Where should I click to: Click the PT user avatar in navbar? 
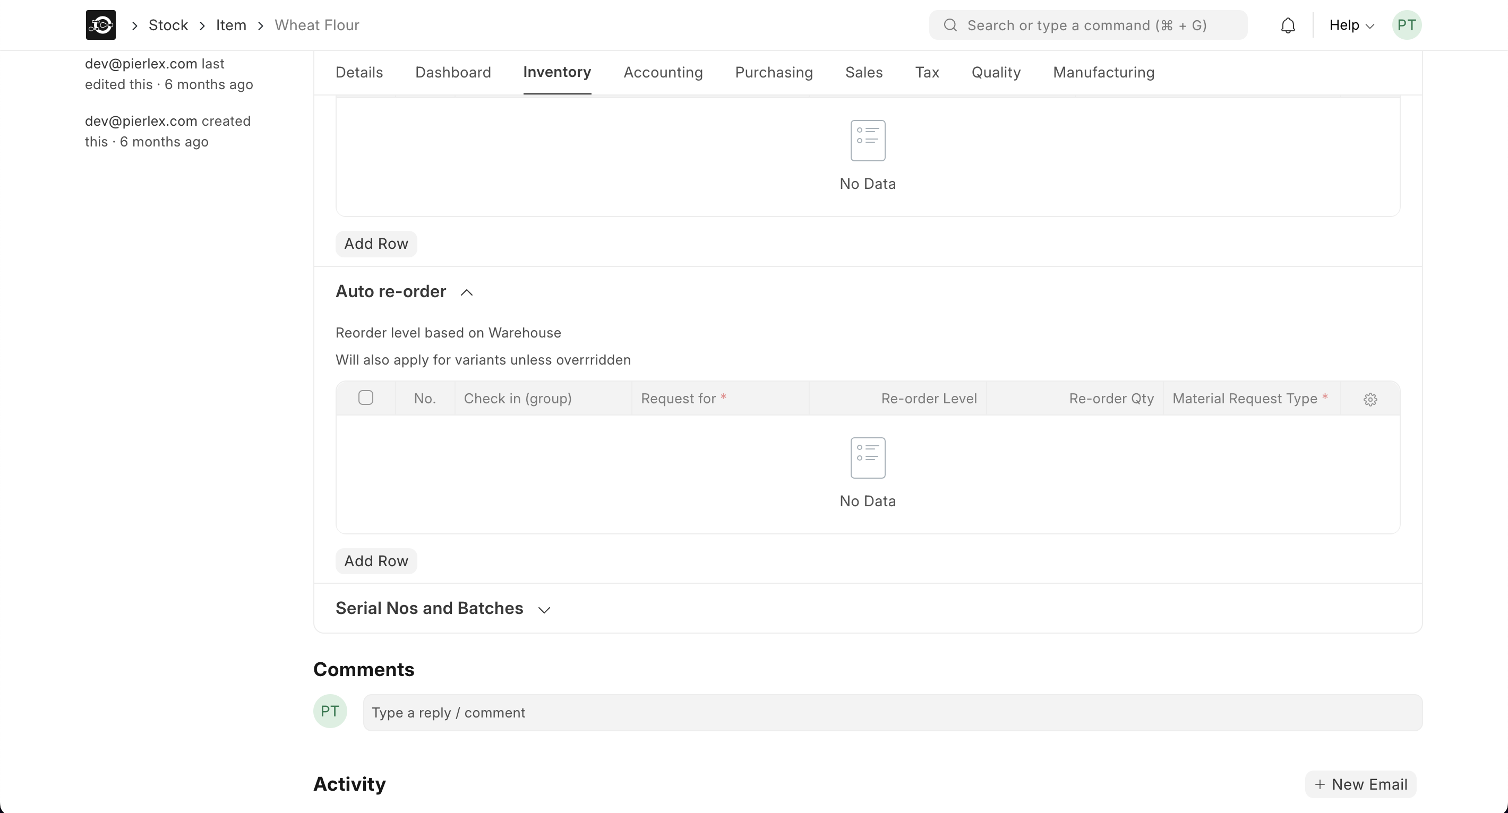[x=1406, y=25]
